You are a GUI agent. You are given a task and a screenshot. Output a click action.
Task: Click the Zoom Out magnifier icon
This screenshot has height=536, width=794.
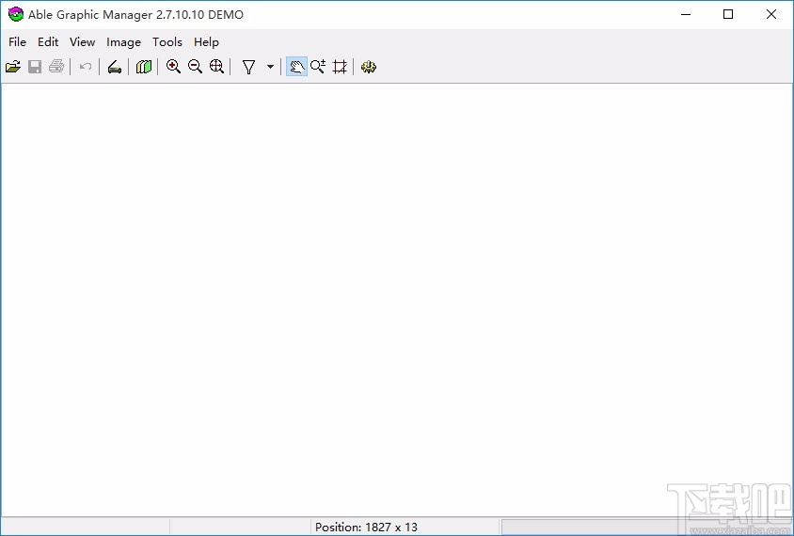point(195,67)
